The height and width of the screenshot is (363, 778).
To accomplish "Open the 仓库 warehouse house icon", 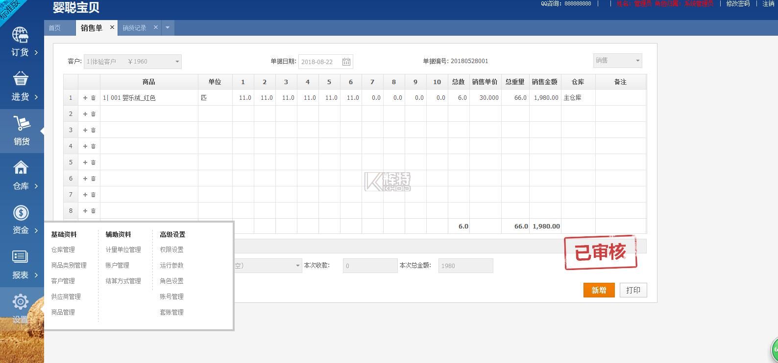I will [x=21, y=168].
